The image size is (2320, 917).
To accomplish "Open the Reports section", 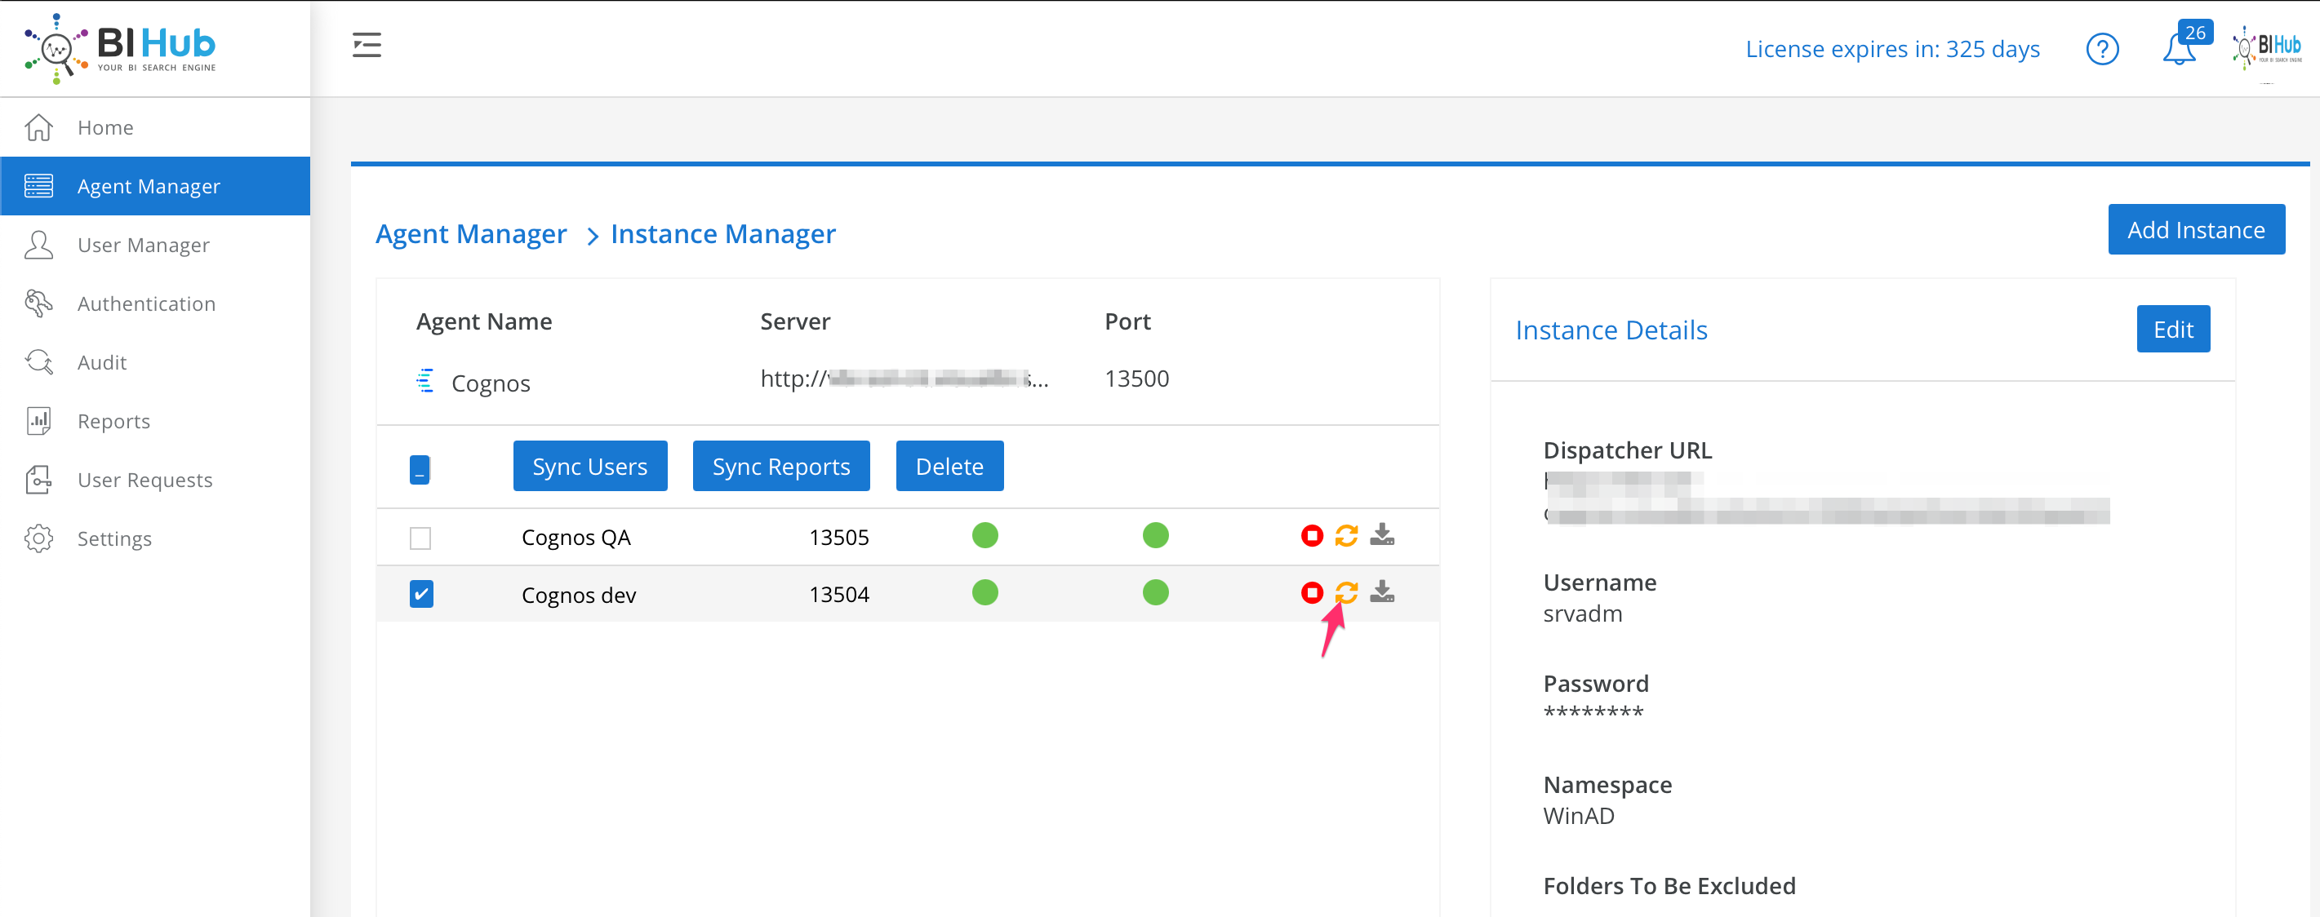I will (155, 420).
